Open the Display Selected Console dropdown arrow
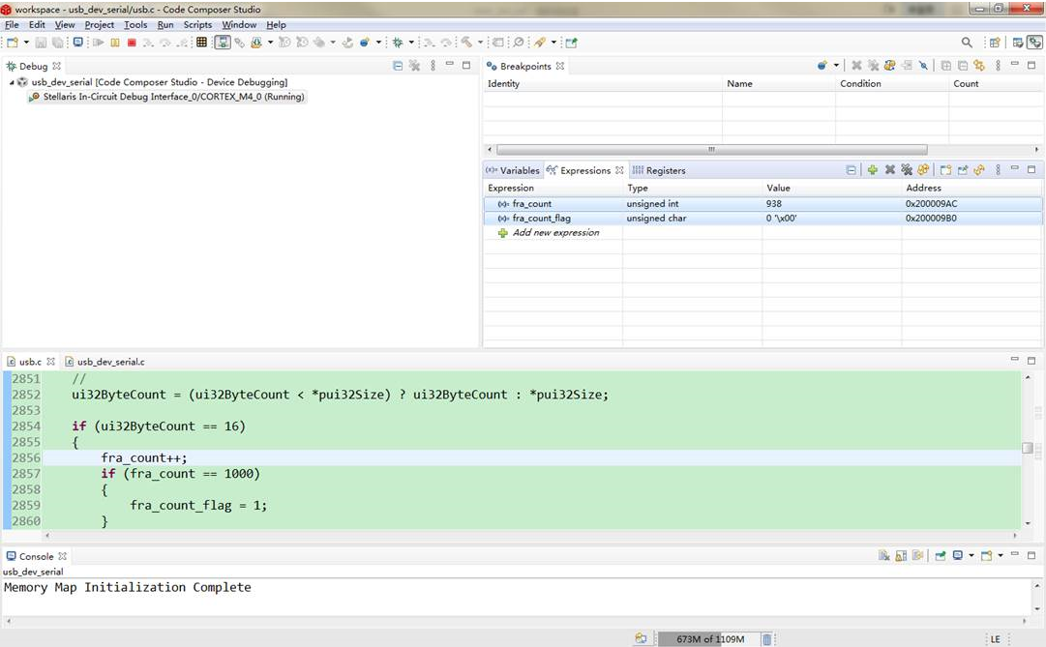The width and height of the screenshot is (1046, 647). pos(971,556)
